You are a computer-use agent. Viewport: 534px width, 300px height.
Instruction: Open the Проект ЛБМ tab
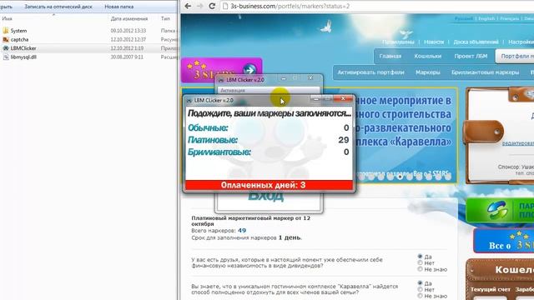pos(471,56)
